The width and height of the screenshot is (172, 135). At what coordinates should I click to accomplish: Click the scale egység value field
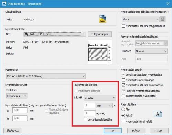pos(90,113)
